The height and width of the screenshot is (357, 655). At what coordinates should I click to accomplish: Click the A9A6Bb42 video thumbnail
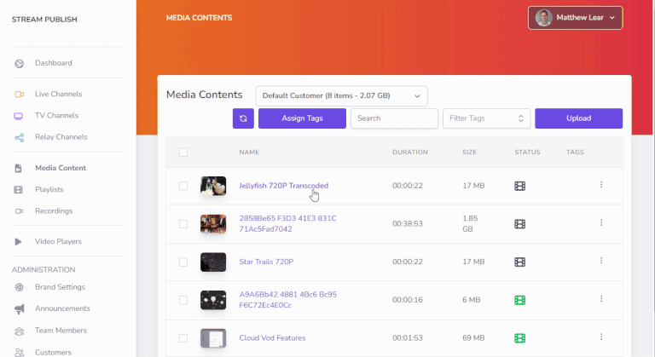pyautogui.click(x=213, y=300)
